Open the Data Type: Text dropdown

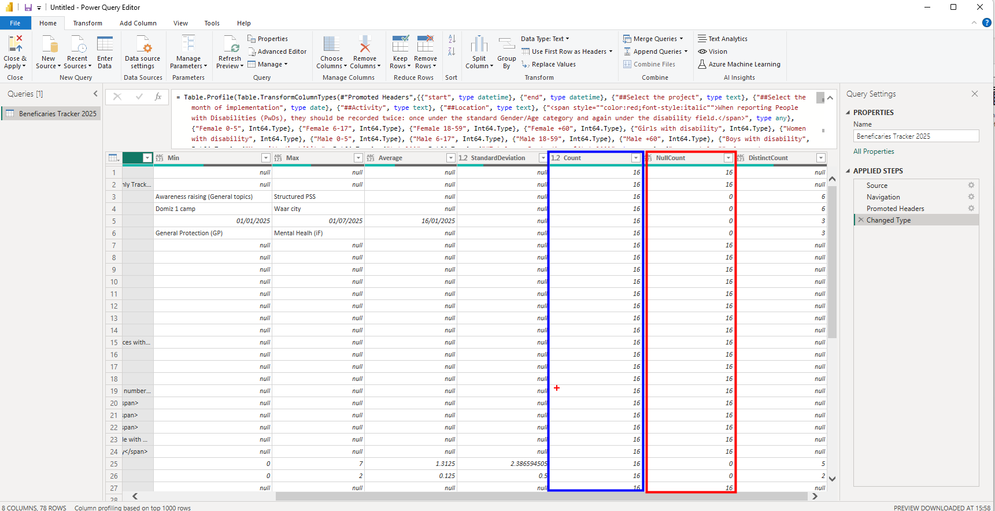[x=545, y=39]
